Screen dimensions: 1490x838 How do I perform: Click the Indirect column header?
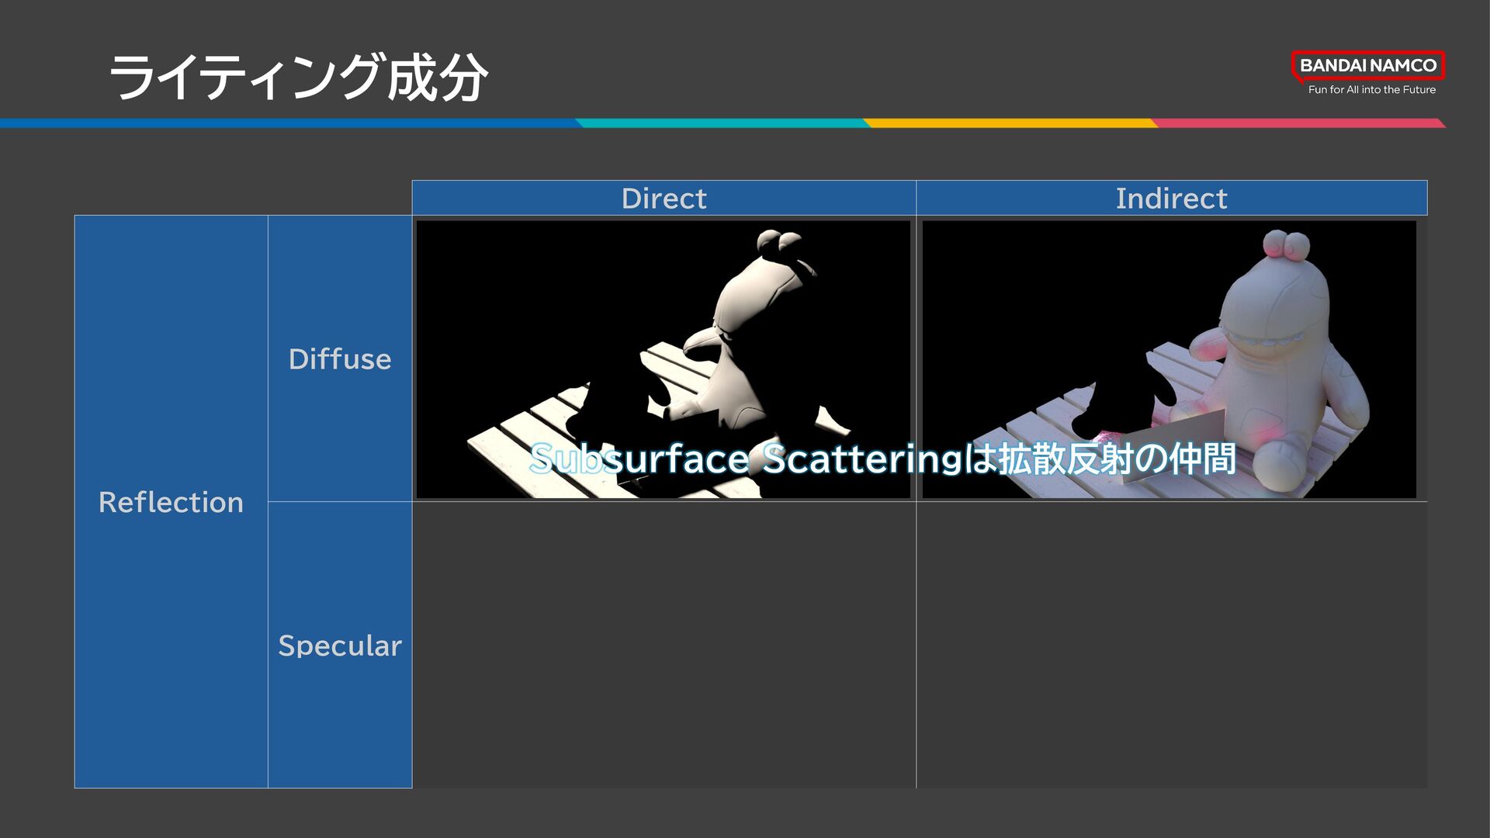(1171, 198)
